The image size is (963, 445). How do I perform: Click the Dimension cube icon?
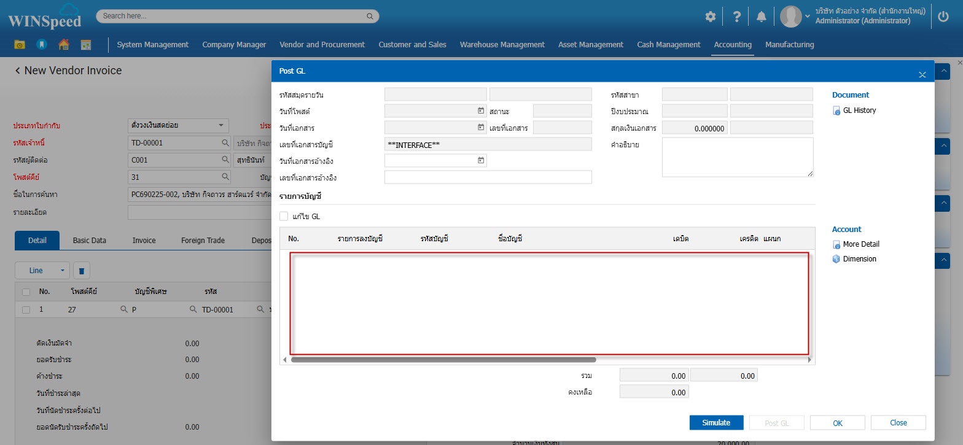coord(836,259)
